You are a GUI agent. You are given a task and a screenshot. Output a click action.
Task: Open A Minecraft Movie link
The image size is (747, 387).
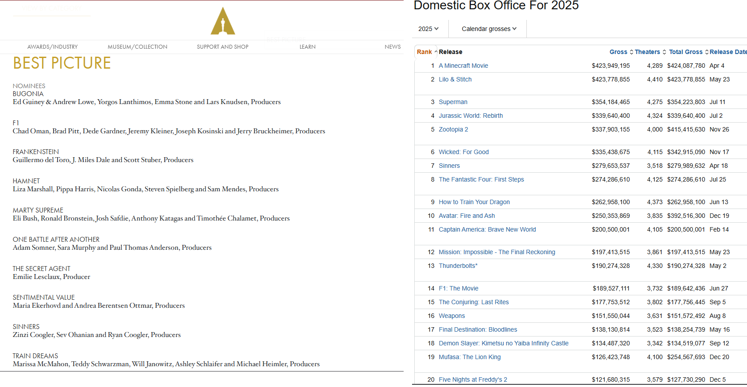pos(463,66)
